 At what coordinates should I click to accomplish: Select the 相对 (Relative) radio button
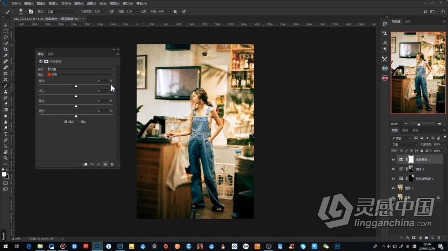(x=66, y=121)
